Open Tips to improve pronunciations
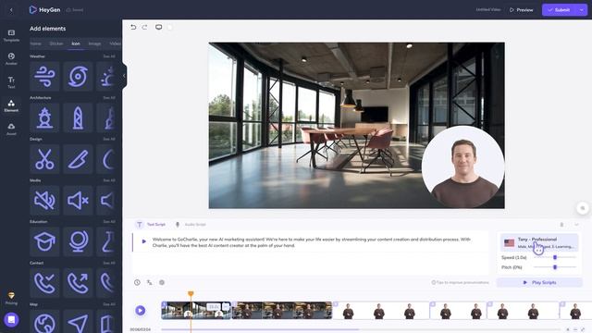 [460, 282]
